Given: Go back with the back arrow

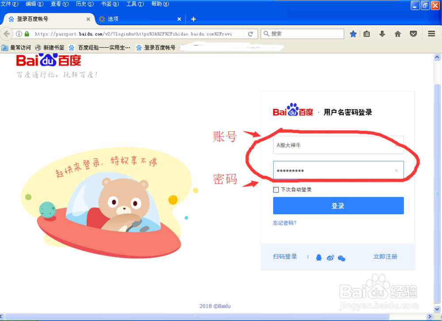Looking at the screenshot, I should (x=7, y=34).
